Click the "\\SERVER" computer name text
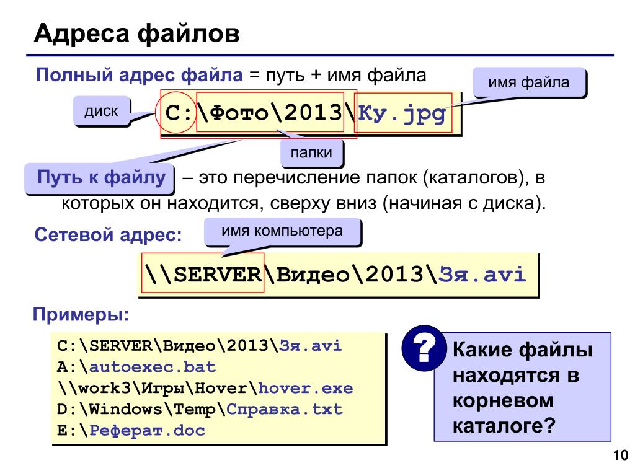Viewport: 635px width, 476px height. click(203, 273)
